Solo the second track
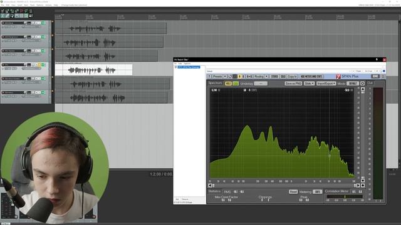Screen dimensions: 401x225 click(39, 37)
